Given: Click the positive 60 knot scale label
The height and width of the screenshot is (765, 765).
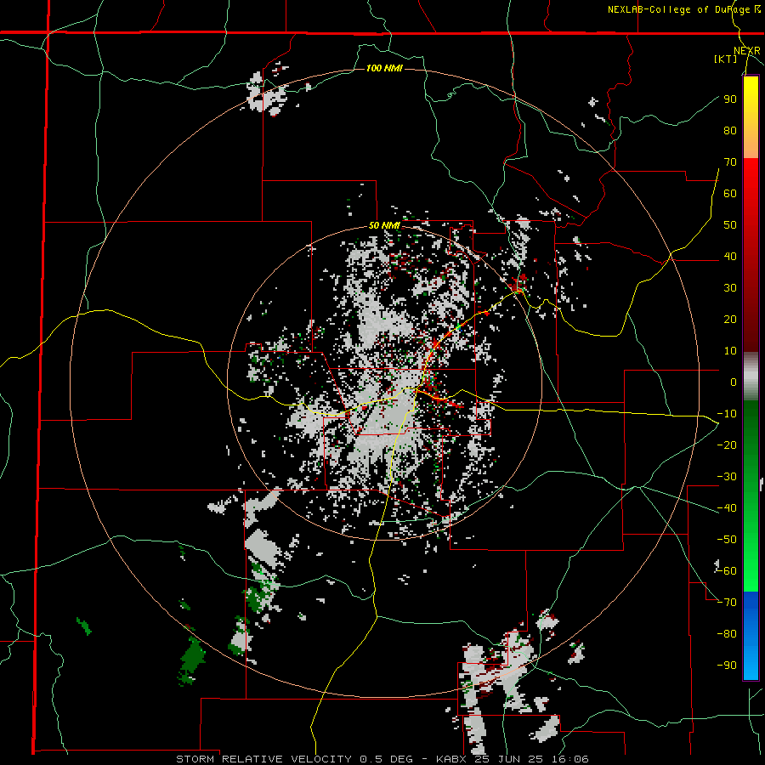Looking at the screenshot, I should [730, 193].
